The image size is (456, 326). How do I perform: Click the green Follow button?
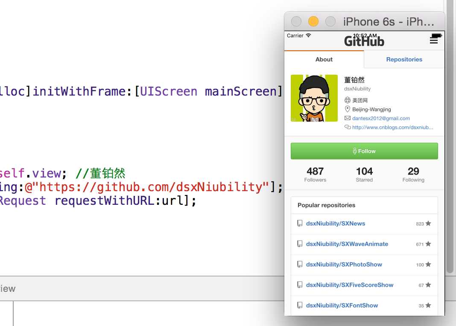coord(364,151)
